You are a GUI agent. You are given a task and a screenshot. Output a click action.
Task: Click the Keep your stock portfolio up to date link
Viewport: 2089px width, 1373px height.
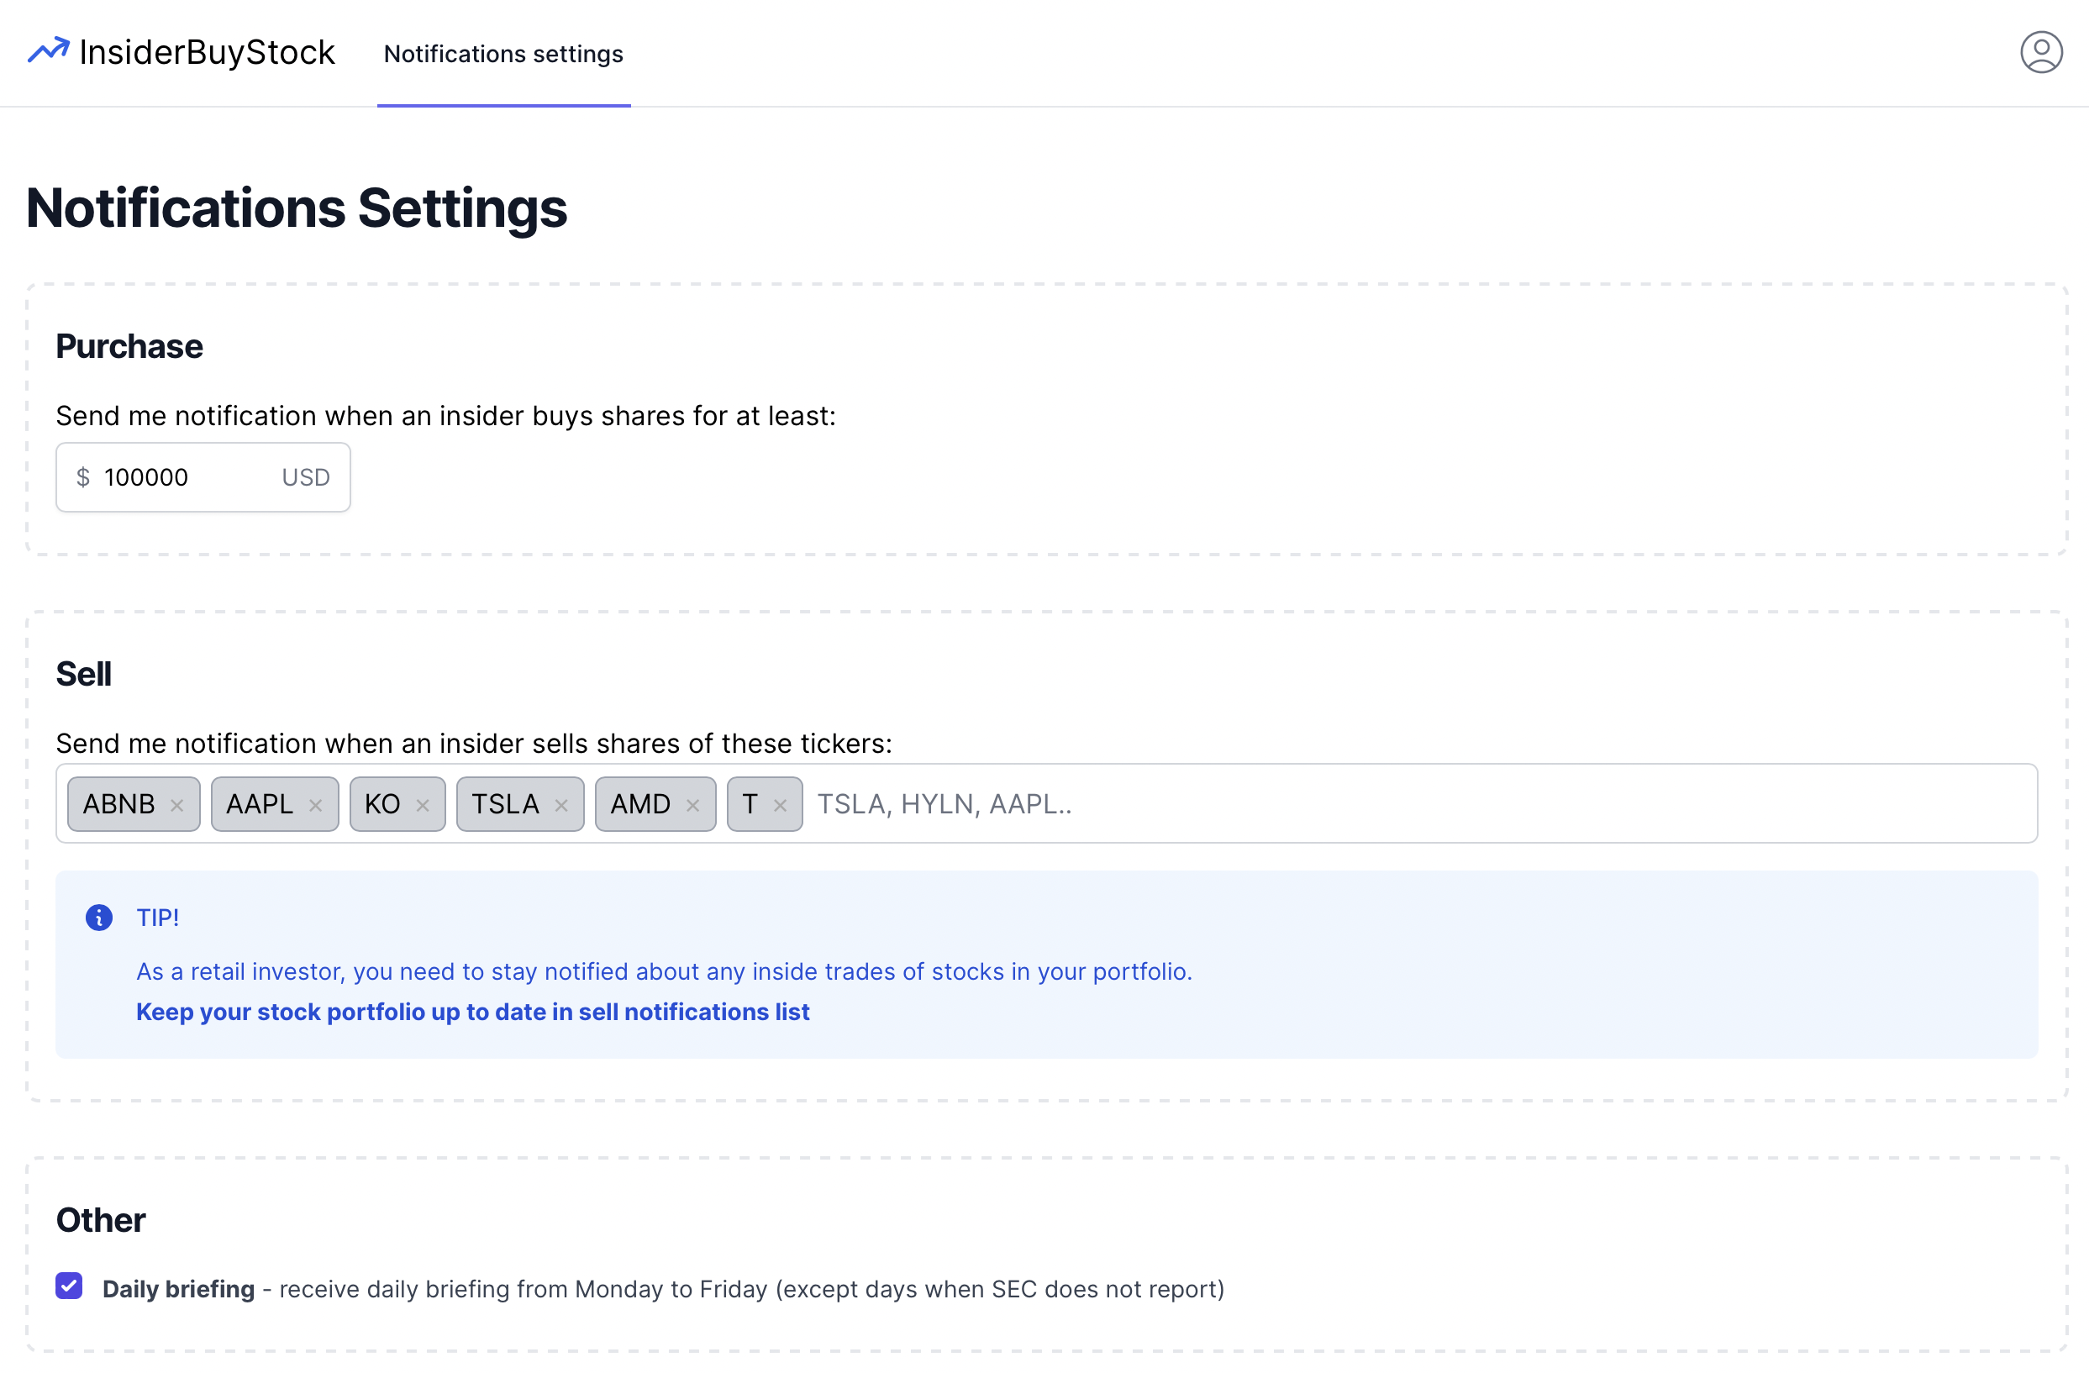click(x=472, y=1012)
